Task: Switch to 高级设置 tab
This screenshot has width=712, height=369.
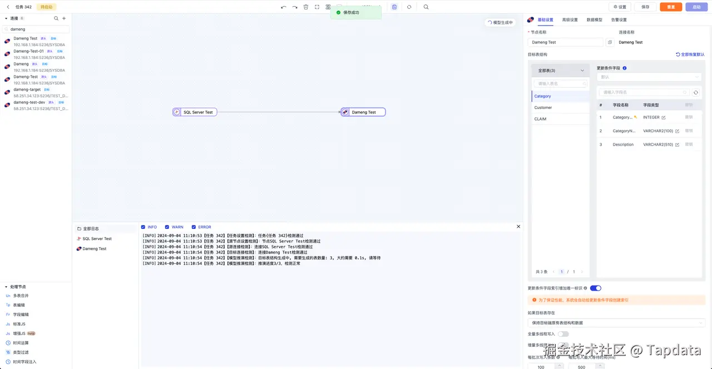Action: [570, 20]
